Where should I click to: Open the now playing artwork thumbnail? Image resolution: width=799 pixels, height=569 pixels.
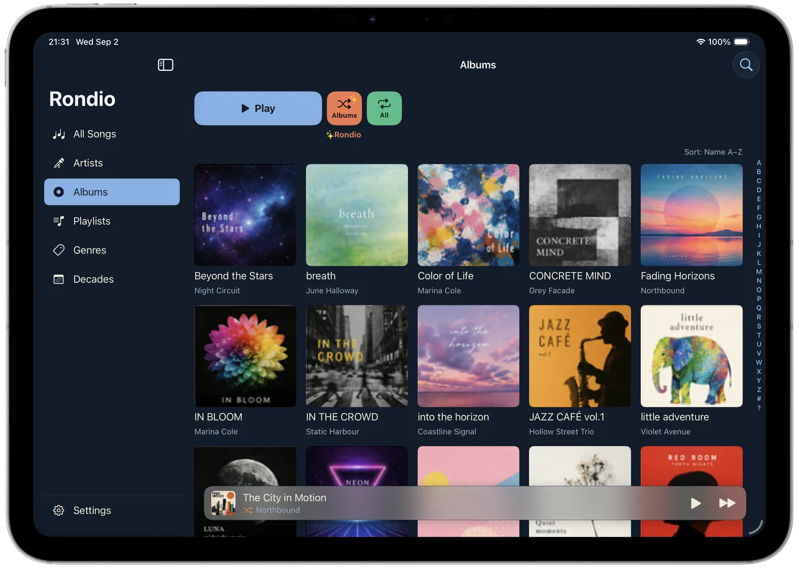(x=223, y=503)
